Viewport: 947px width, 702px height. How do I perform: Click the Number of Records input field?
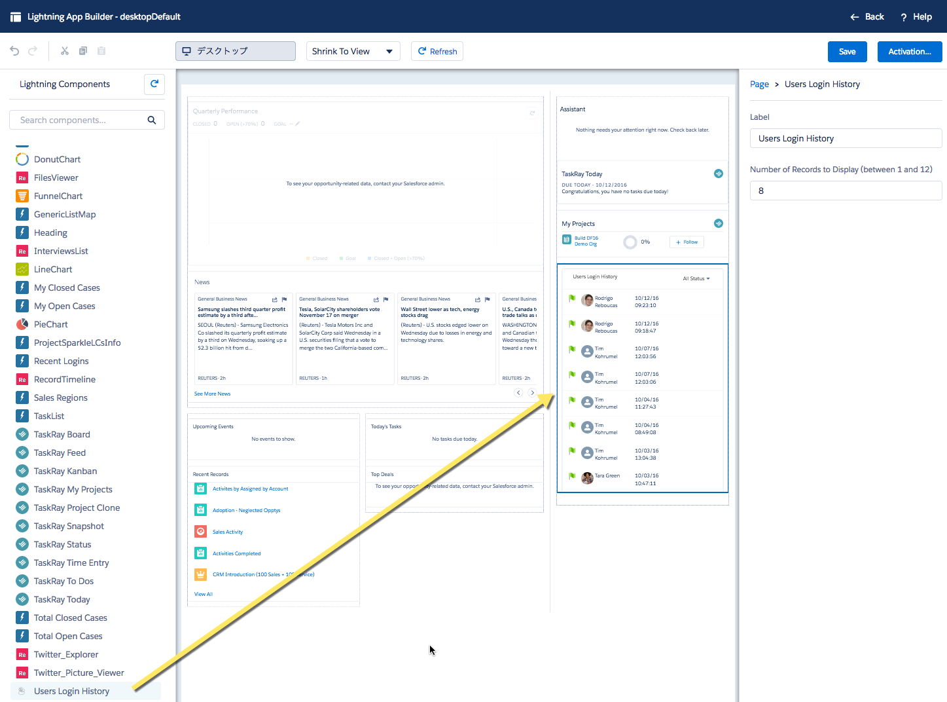[845, 191]
